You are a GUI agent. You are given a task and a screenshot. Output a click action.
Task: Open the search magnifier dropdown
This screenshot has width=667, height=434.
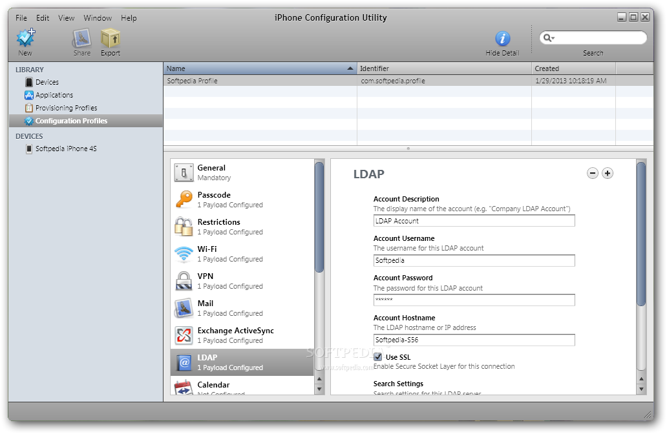549,38
